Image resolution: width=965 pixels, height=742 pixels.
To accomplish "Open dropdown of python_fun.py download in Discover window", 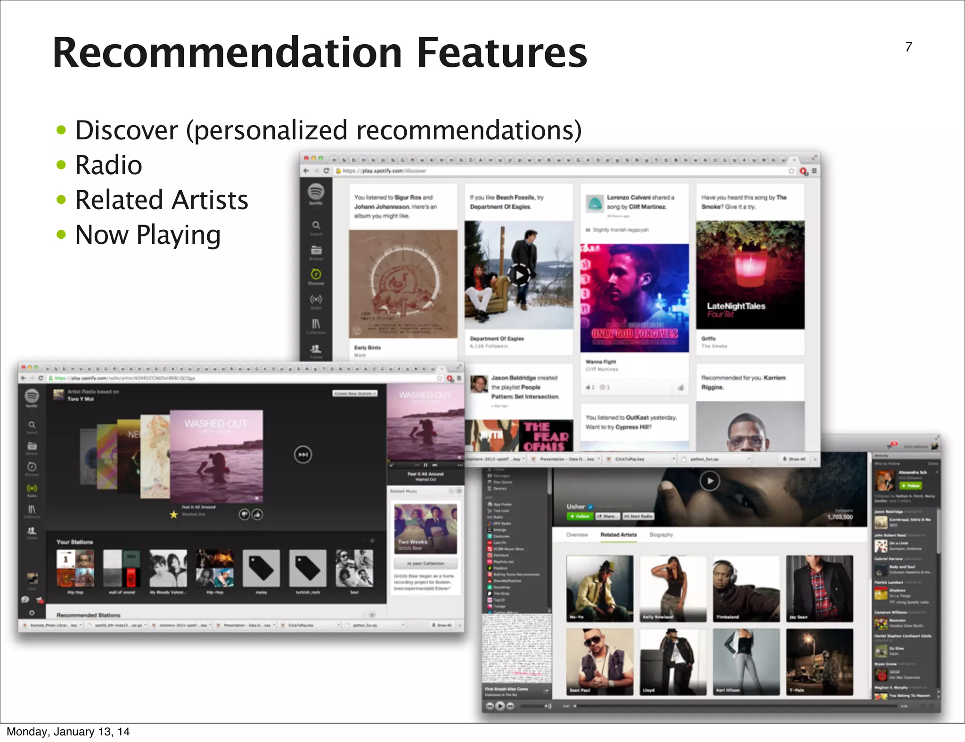I will [749, 458].
